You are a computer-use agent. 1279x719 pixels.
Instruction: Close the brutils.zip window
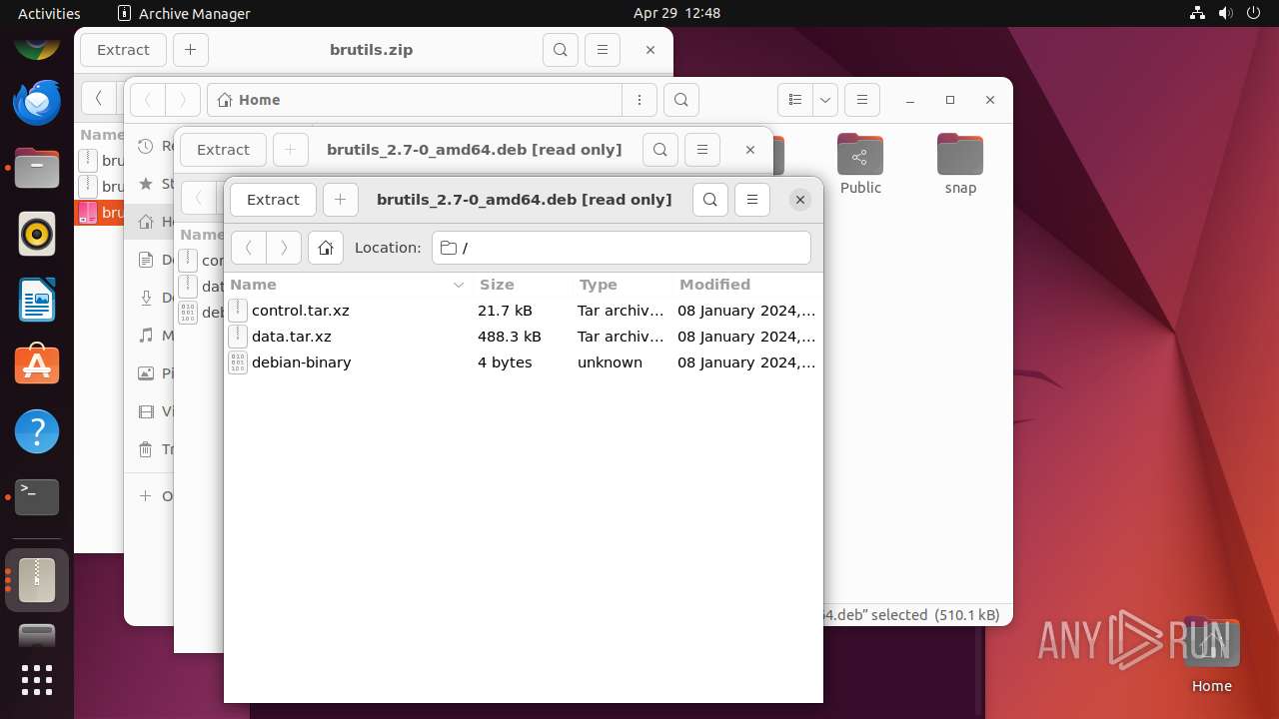pyautogui.click(x=649, y=50)
